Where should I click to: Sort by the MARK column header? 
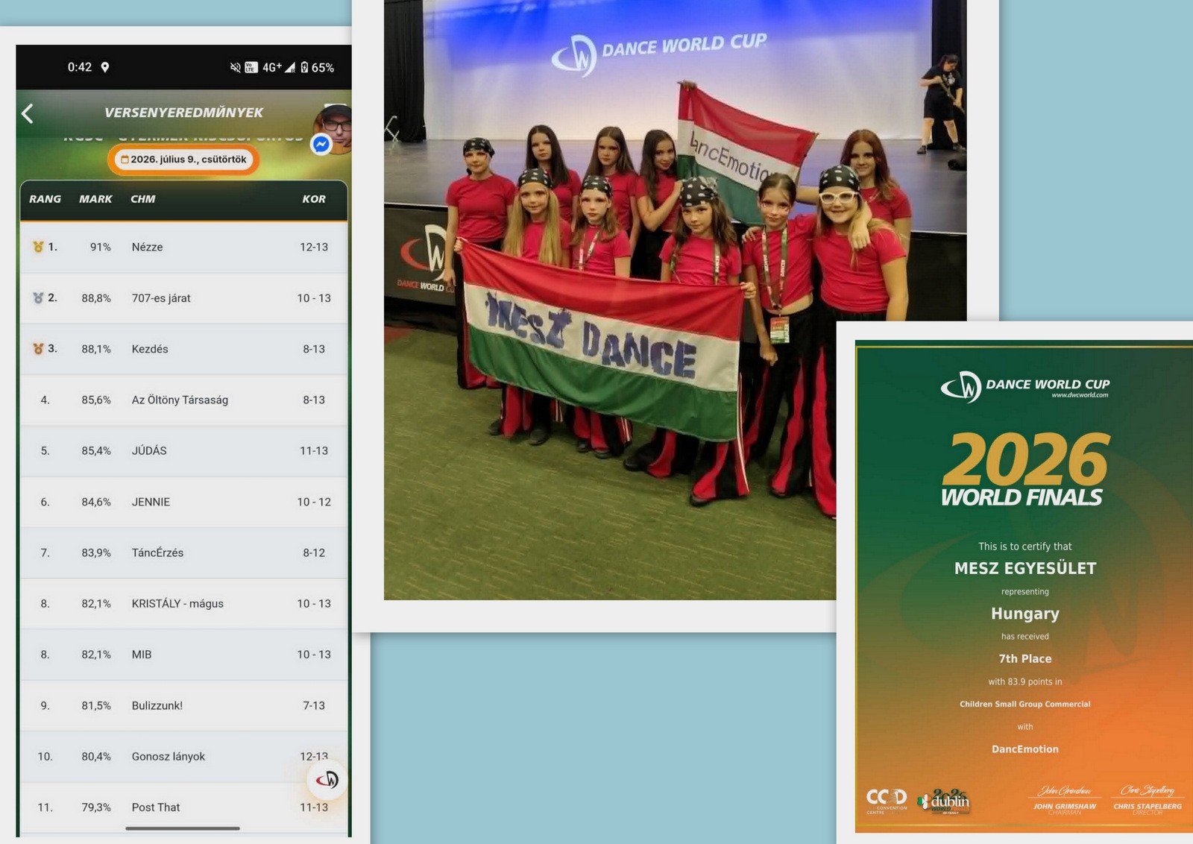95,199
